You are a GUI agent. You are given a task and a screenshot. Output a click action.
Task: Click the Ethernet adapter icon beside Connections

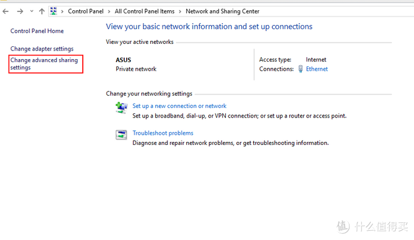coord(301,69)
